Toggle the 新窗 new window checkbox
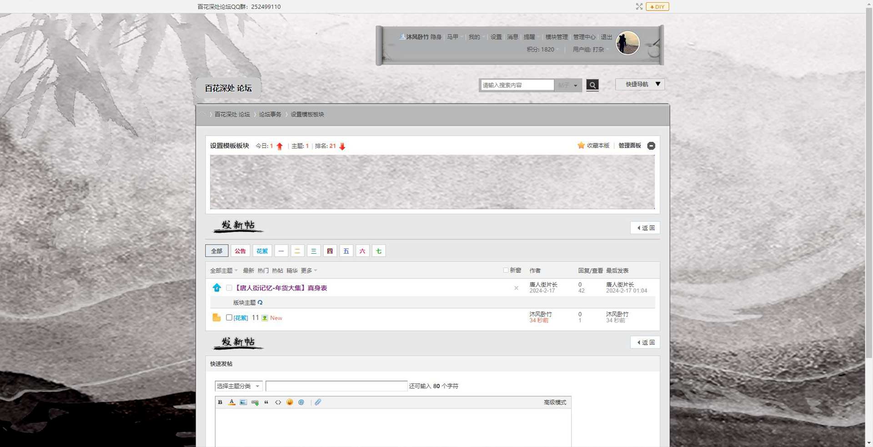The height and width of the screenshot is (447, 873). tap(506, 270)
